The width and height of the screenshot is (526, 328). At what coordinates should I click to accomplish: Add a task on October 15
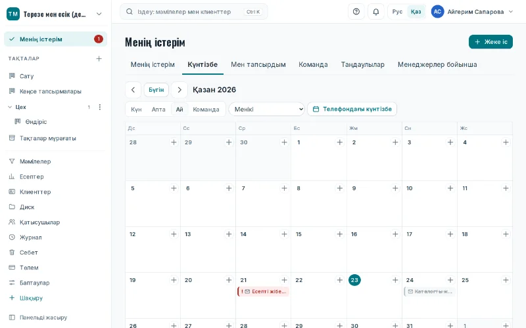[x=340, y=234]
